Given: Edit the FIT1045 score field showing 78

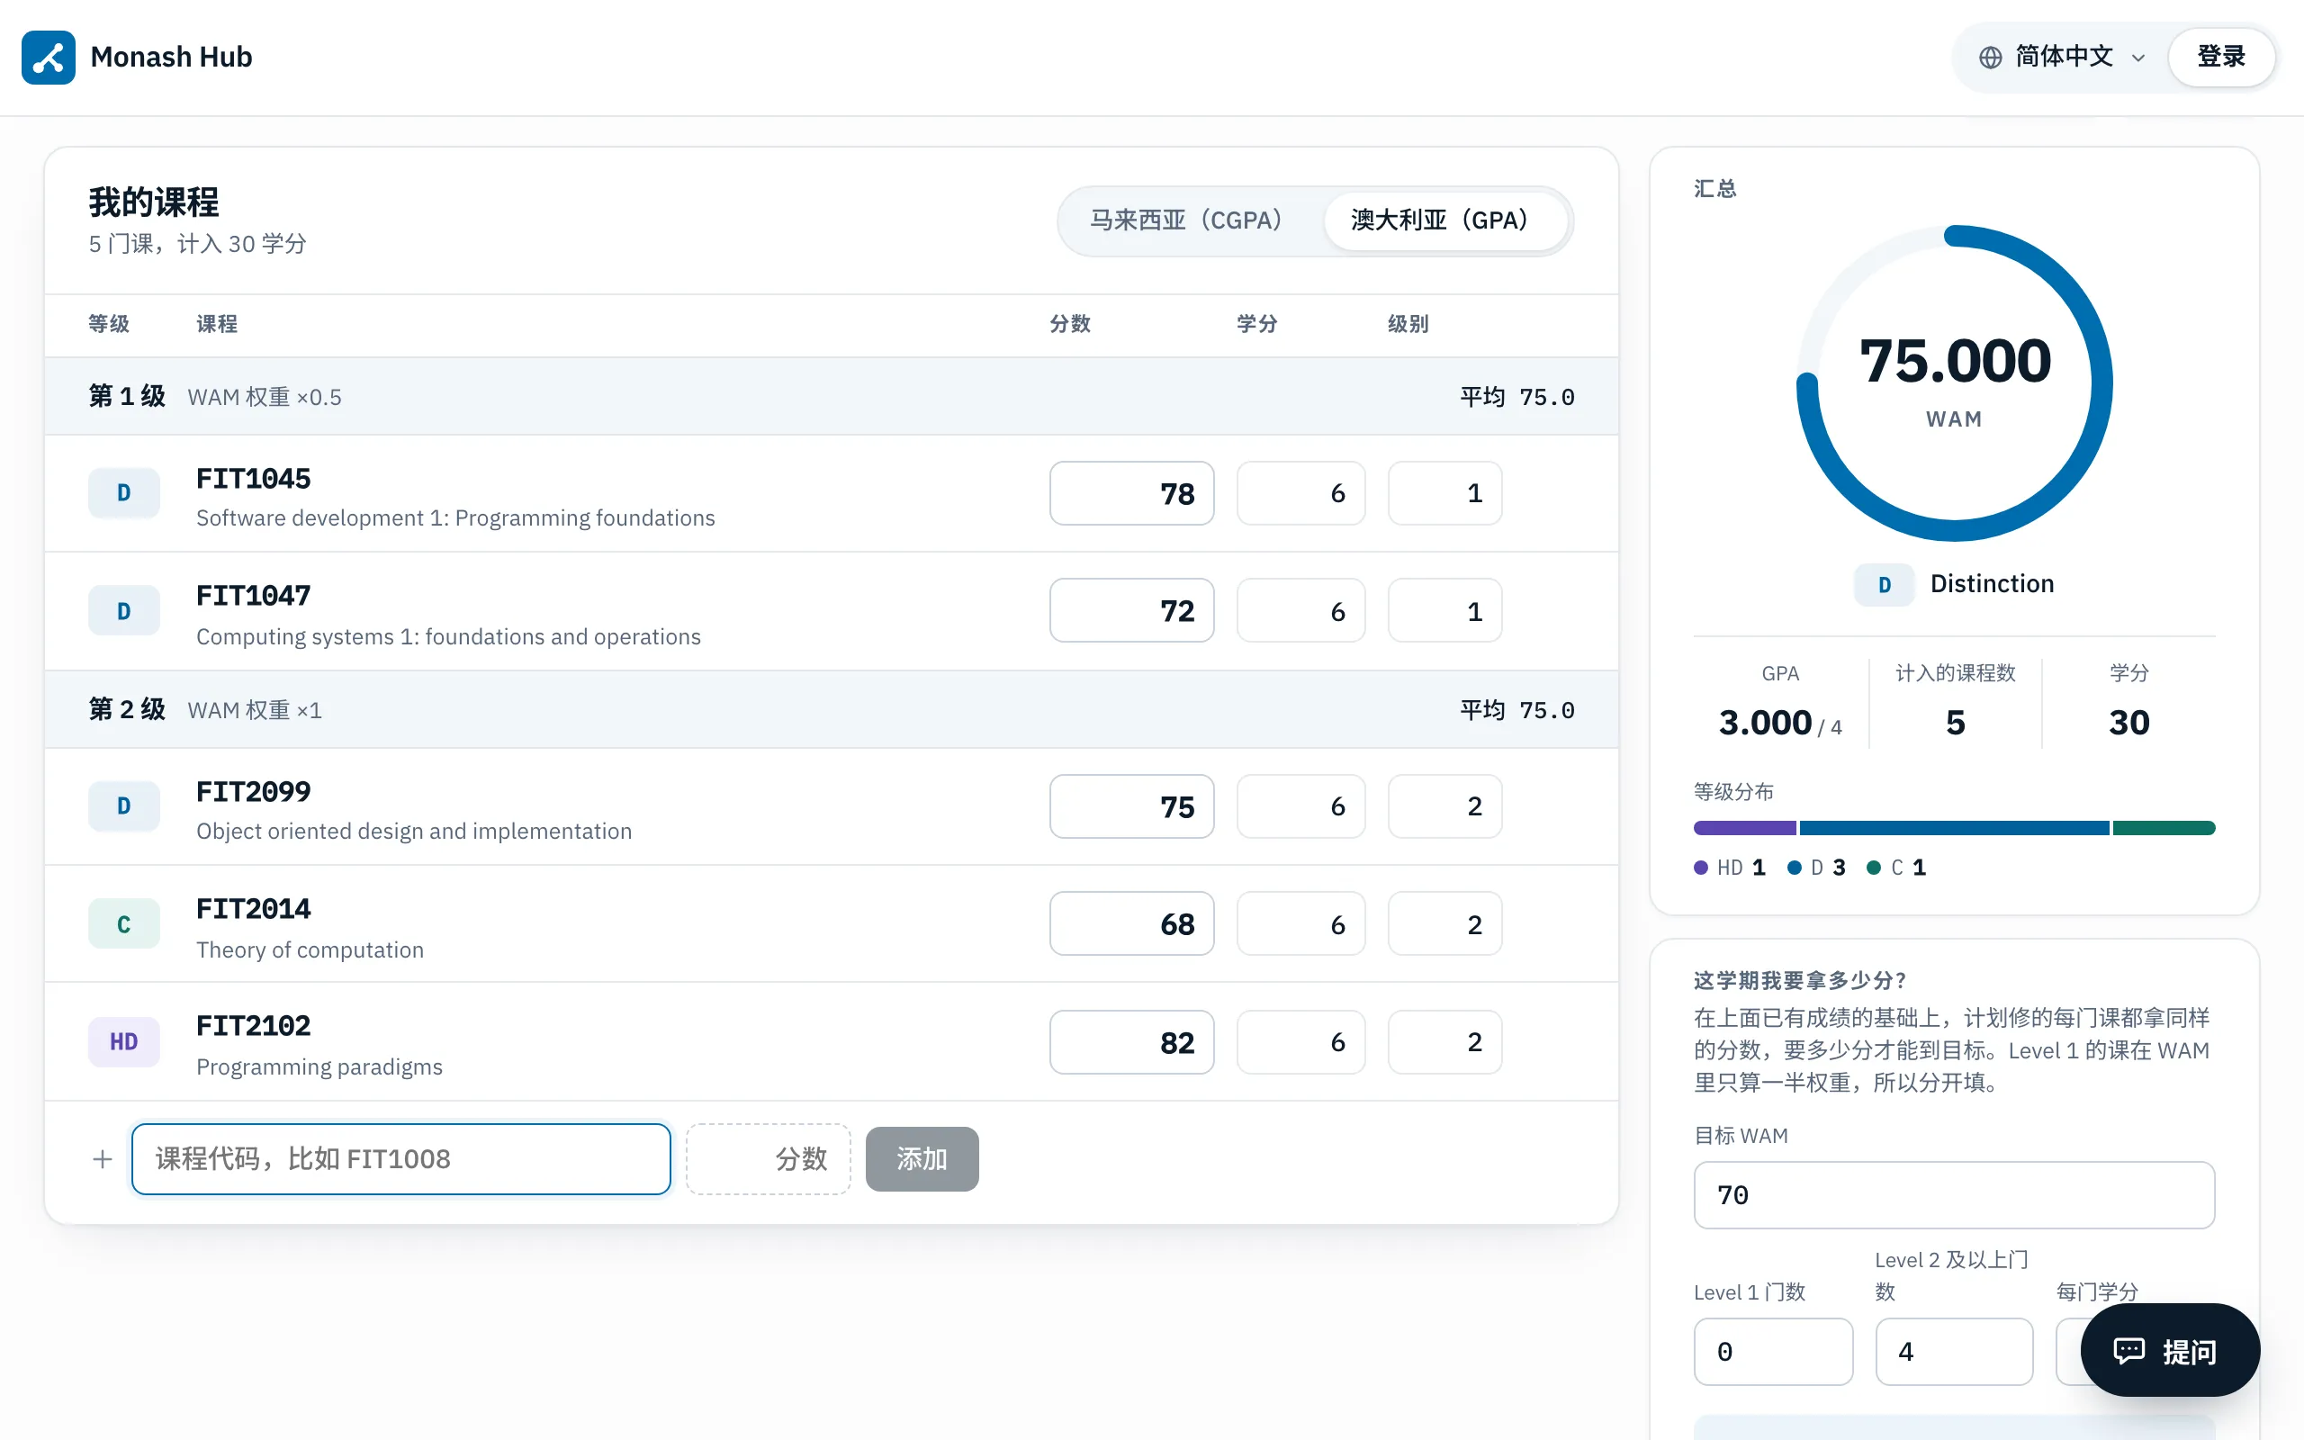Looking at the screenshot, I should [x=1132, y=493].
